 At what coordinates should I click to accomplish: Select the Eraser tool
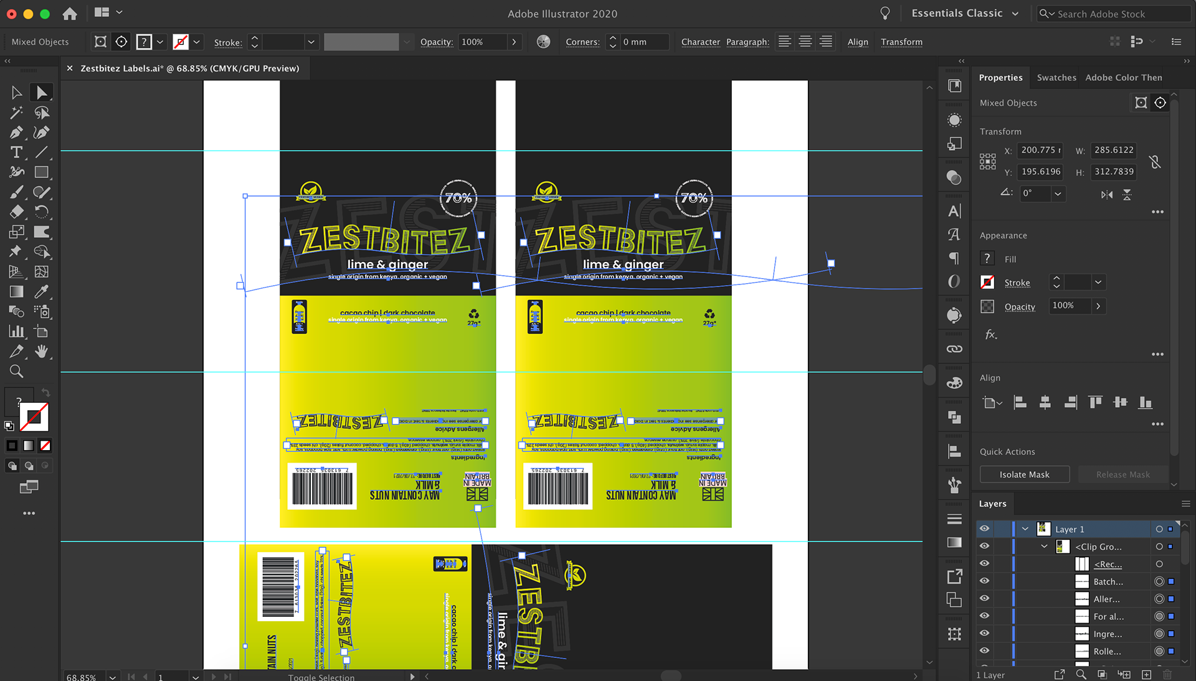click(x=17, y=212)
